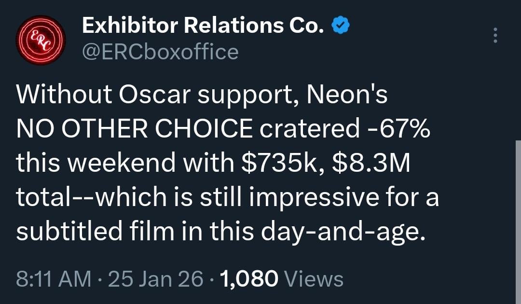Click the blue verified badge
Screen dimensions: 521x304
[341, 26]
